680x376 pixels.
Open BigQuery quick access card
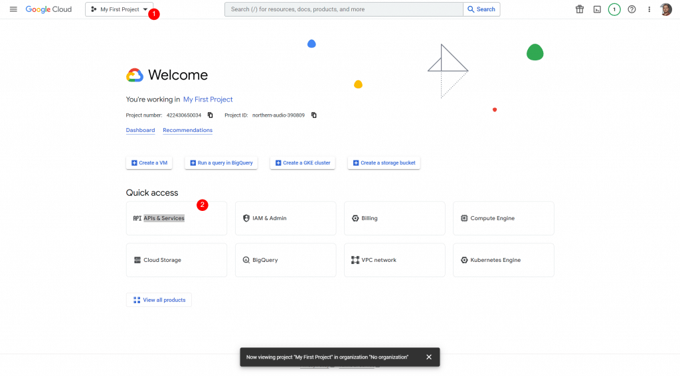tap(286, 260)
